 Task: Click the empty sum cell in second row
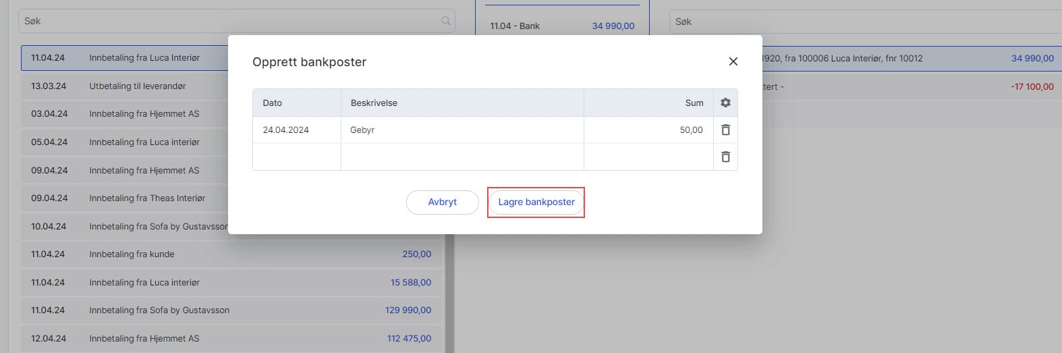pos(648,157)
